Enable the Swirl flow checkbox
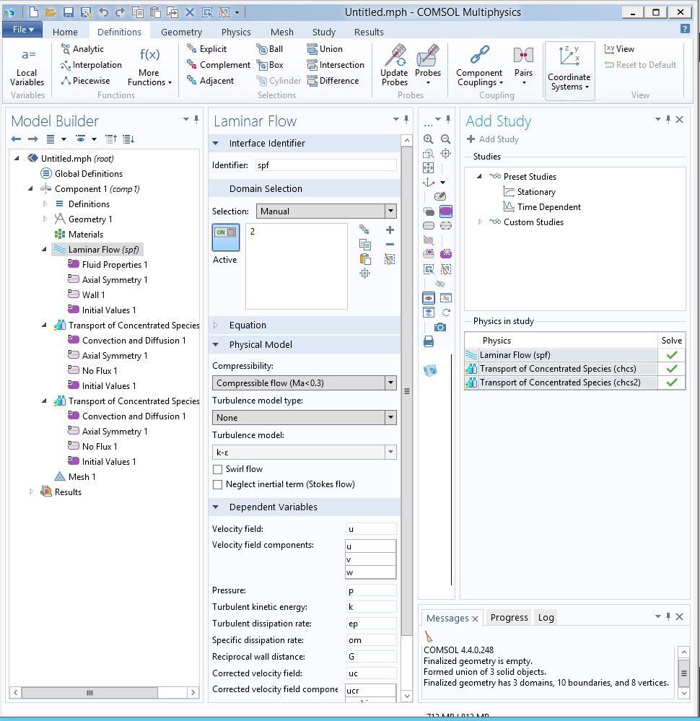 (218, 469)
